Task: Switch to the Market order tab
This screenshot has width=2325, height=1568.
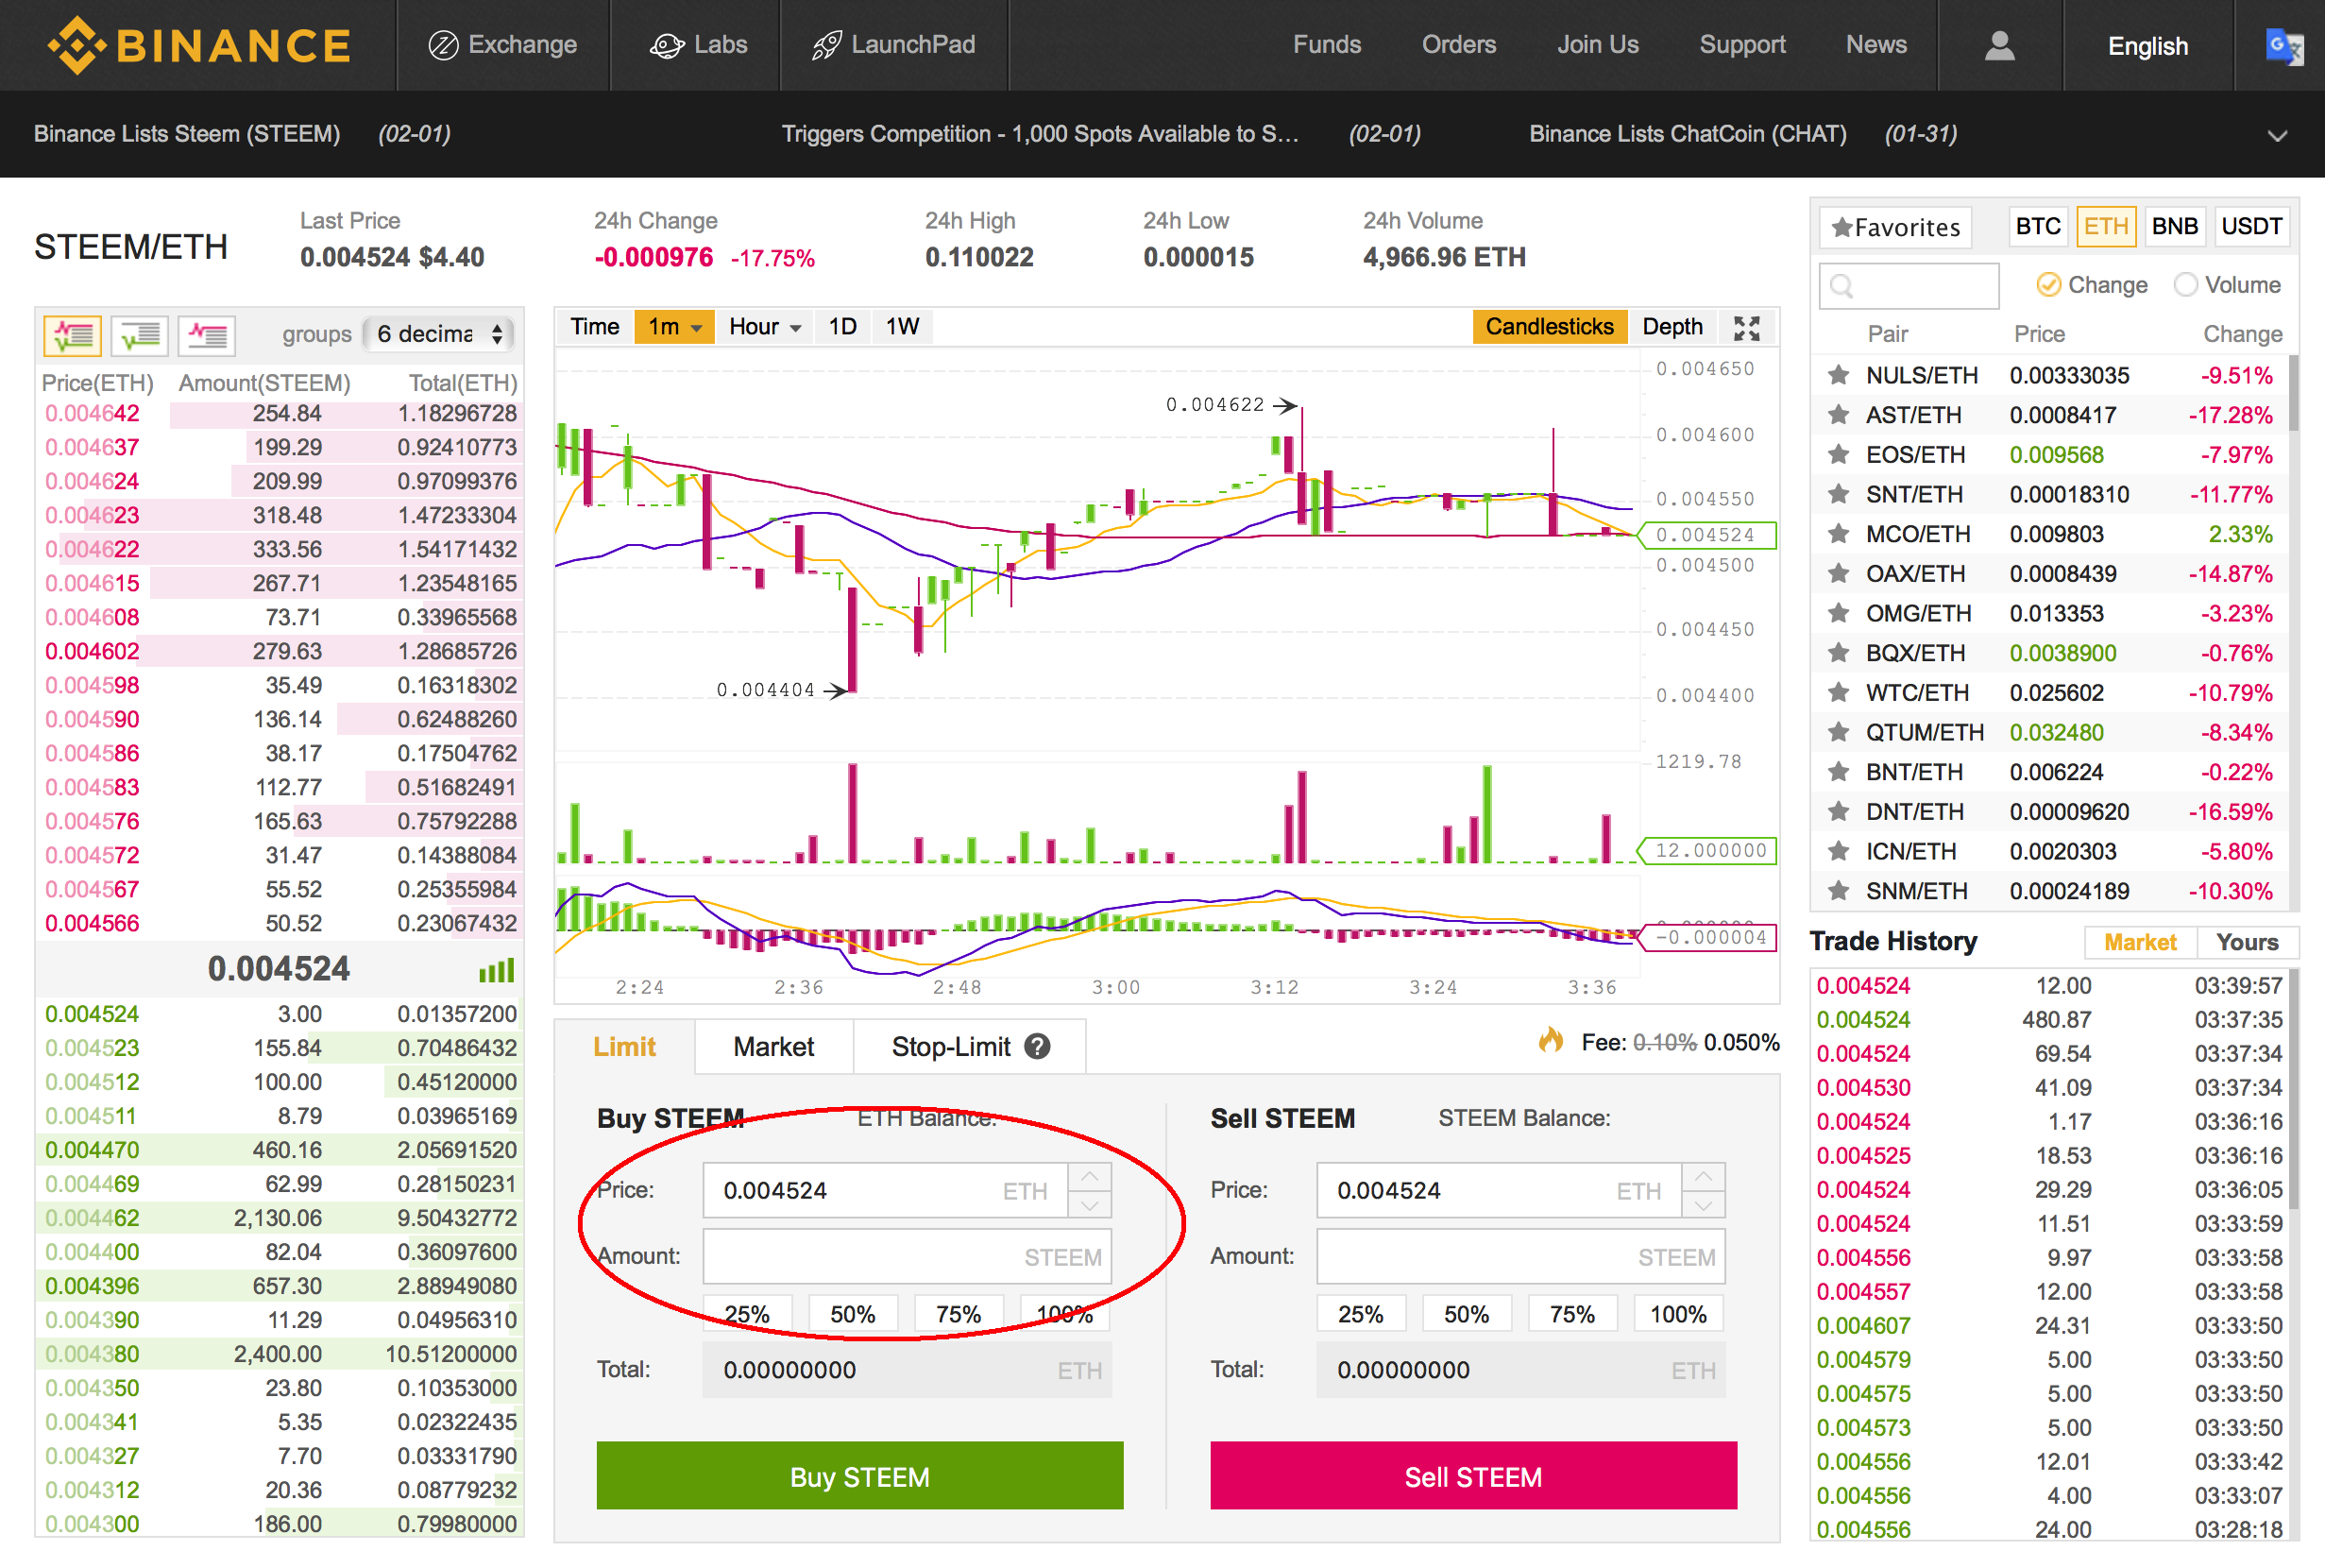Action: click(772, 1047)
